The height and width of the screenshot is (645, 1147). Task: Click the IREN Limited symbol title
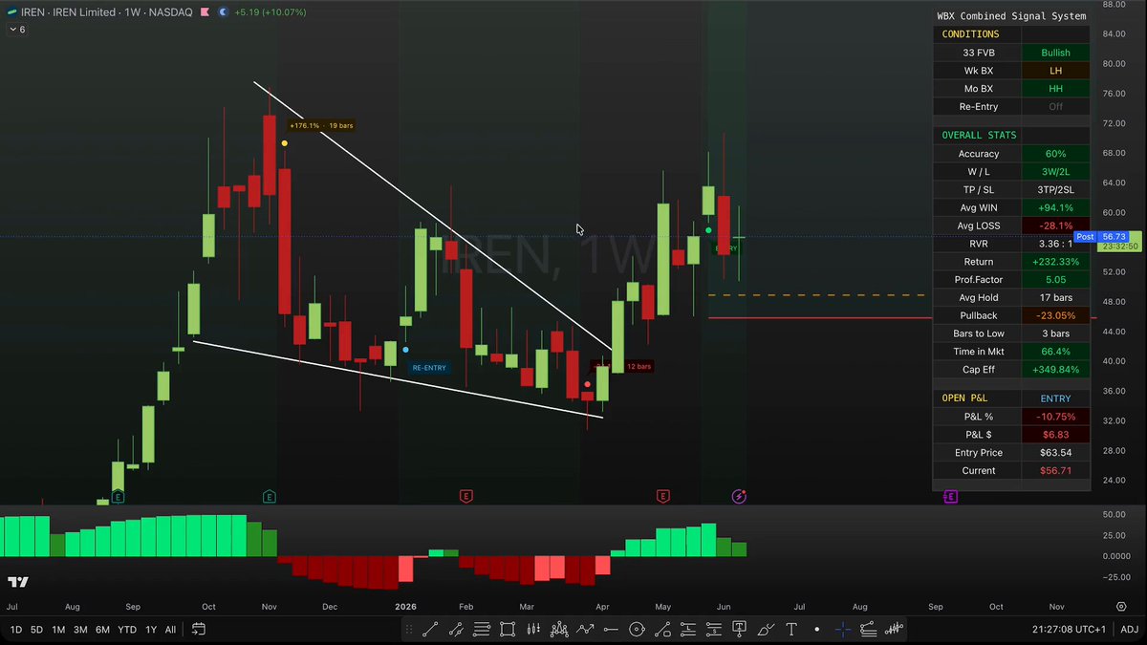point(84,13)
